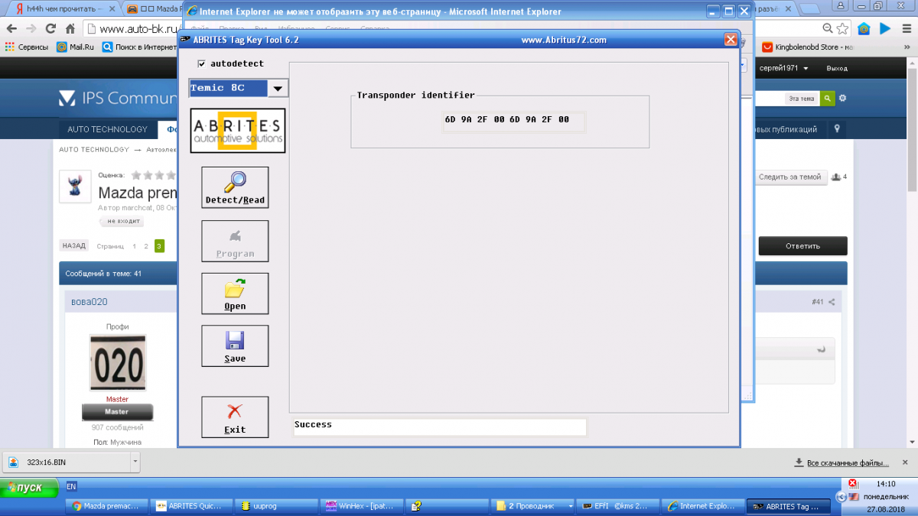
Task: Open the Kingbolenobd Store bookmark
Action: pyautogui.click(x=808, y=47)
